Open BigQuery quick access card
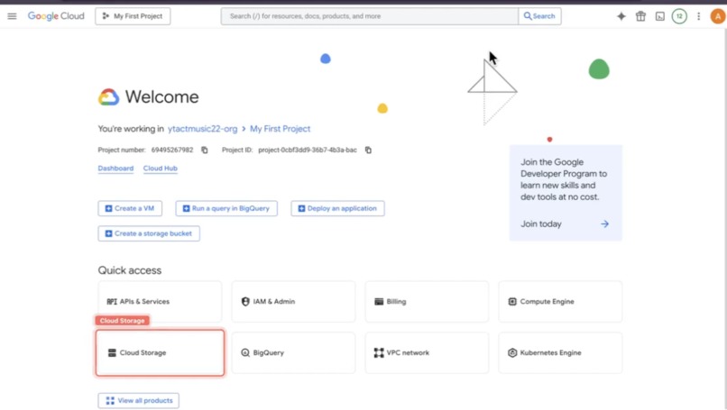Image resolution: width=727 pixels, height=410 pixels. click(293, 352)
